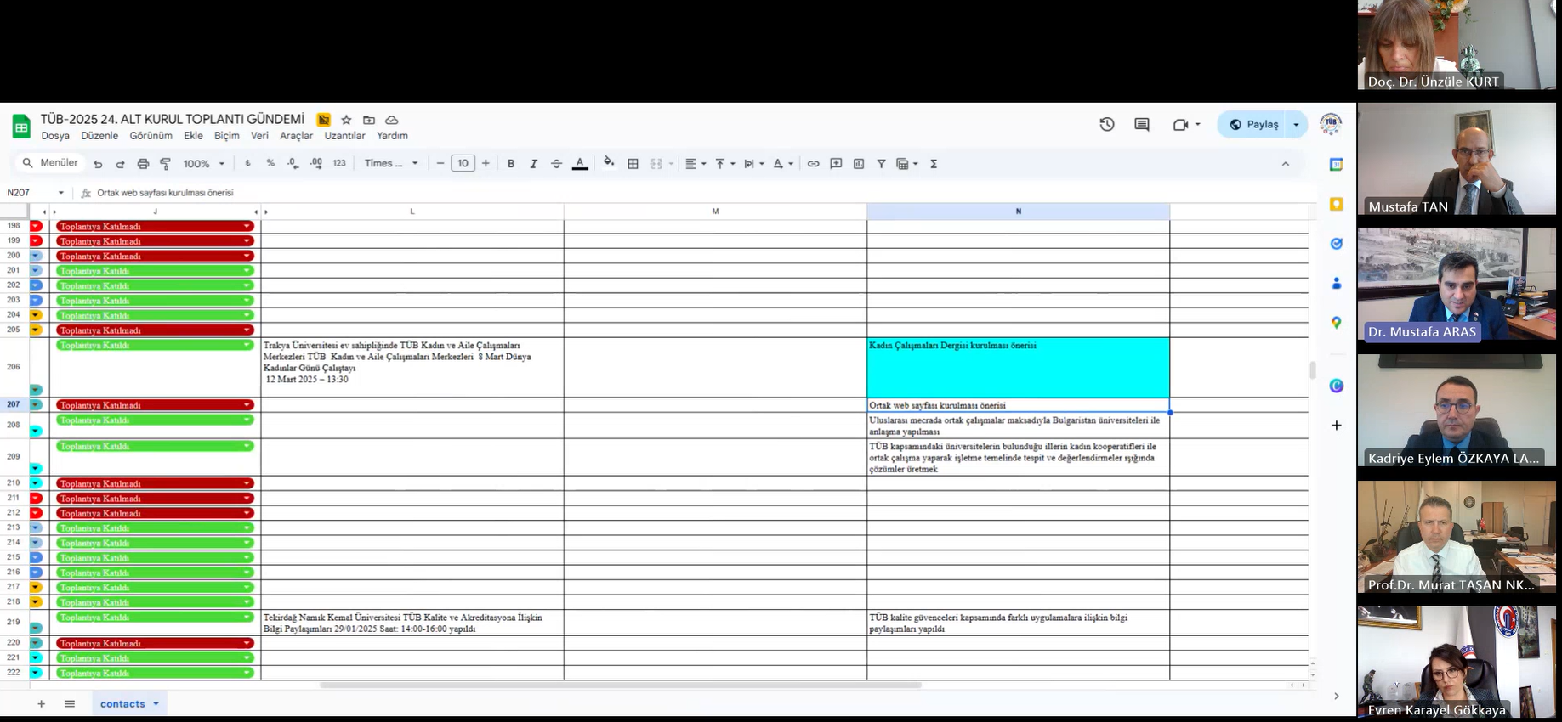Open Google Calendar in side panel
The width and height of the screenshot is (1562, 722).
(x=1336, y=165)
